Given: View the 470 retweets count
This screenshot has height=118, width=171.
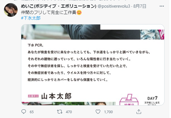Looking at the screenshot, I should tap(69, 112).
